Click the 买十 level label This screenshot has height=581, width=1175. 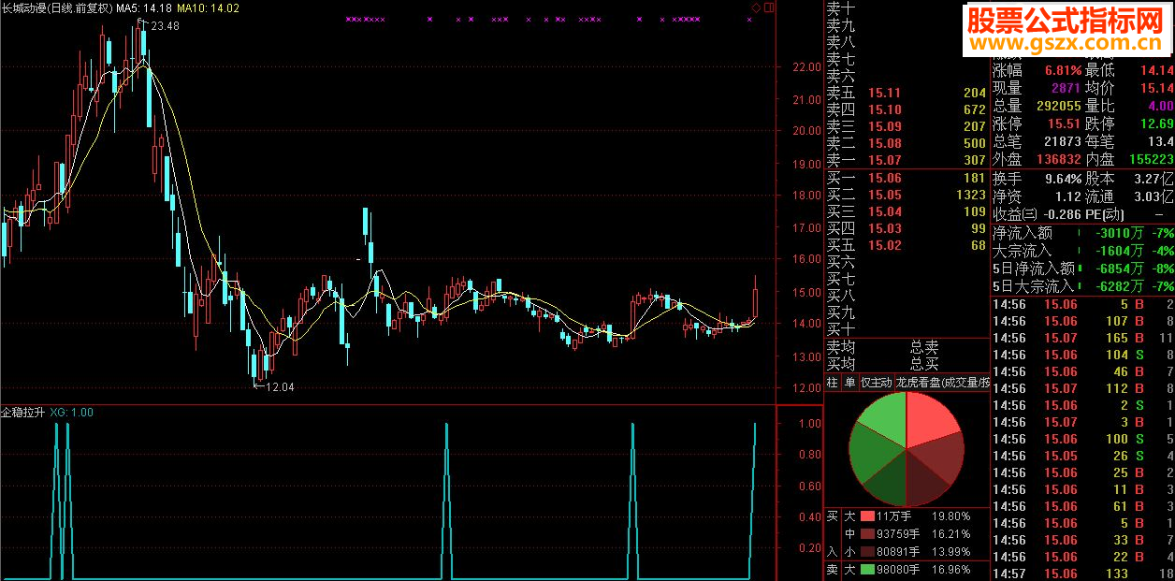click(x=841, y=329)
